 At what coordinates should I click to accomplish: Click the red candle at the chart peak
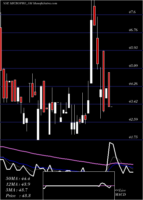[94, 15]
